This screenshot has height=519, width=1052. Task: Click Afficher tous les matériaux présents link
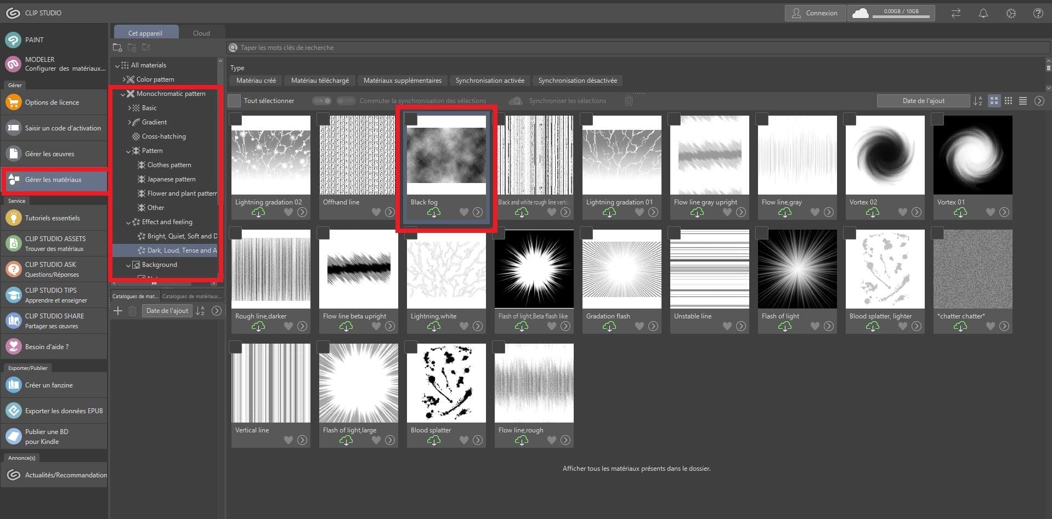coord(636,469)
